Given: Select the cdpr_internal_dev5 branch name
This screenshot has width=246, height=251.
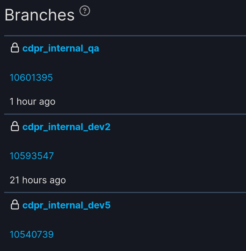Looking at the screenshot, I should (x=66, y=205).
